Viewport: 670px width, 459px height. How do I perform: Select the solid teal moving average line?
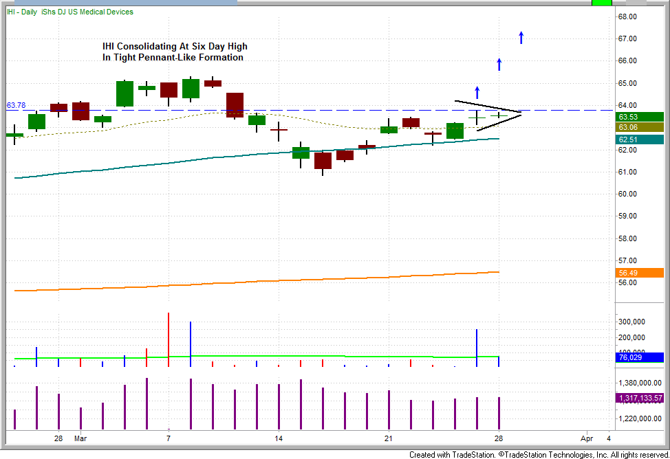point(257,155)
